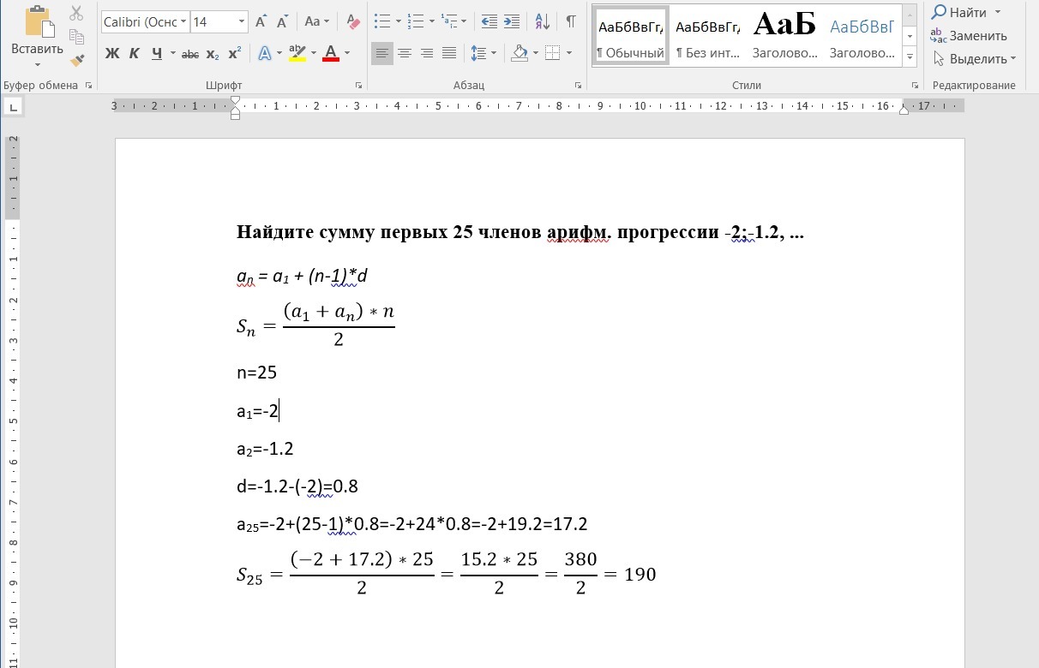Toggle strikethrough abc formatting
The width and height of the screenshot is (1039, 668).
click(190, 54)
